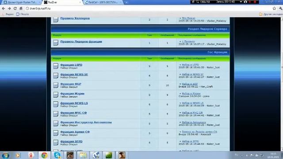Open the Почта bookmark
Screen dimensions: 283x159
pyautogui.click(x=23, y=14)
